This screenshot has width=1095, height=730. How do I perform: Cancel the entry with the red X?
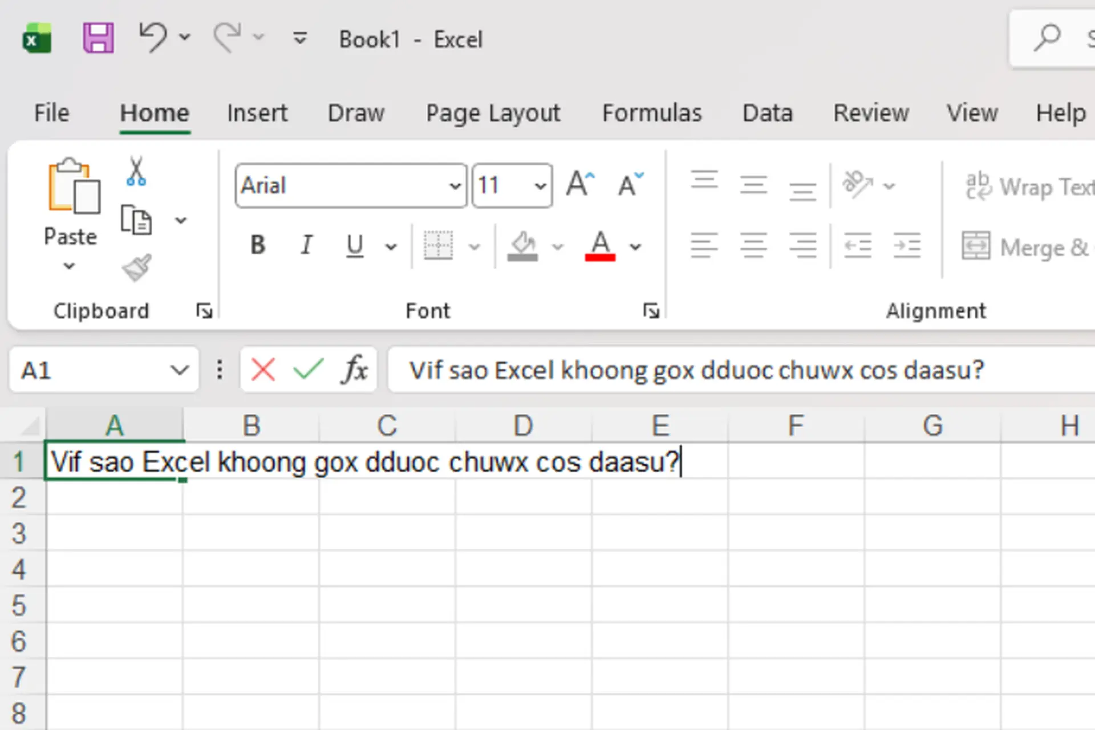click(263, 370)
